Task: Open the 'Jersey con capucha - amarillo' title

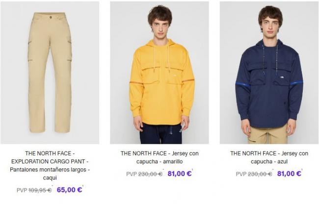Action: pos(159,157)
